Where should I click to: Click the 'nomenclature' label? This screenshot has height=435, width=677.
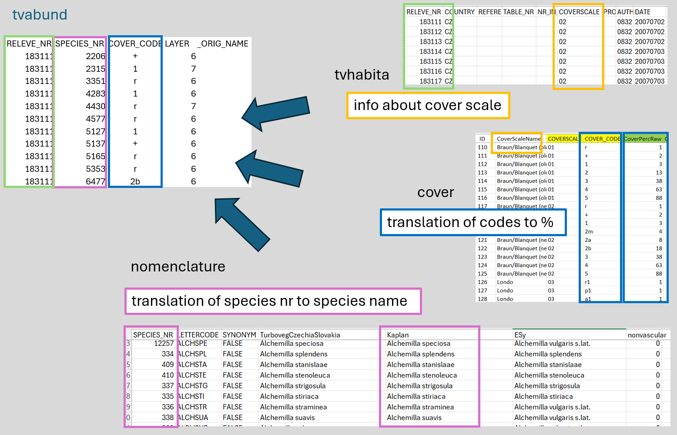click(178, 266)
